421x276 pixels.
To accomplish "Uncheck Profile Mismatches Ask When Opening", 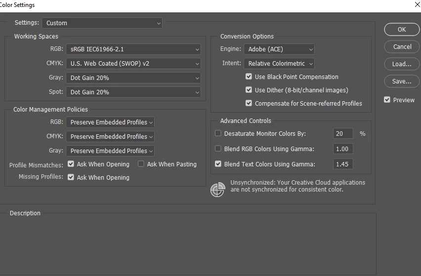I will (x=71, y=164).
